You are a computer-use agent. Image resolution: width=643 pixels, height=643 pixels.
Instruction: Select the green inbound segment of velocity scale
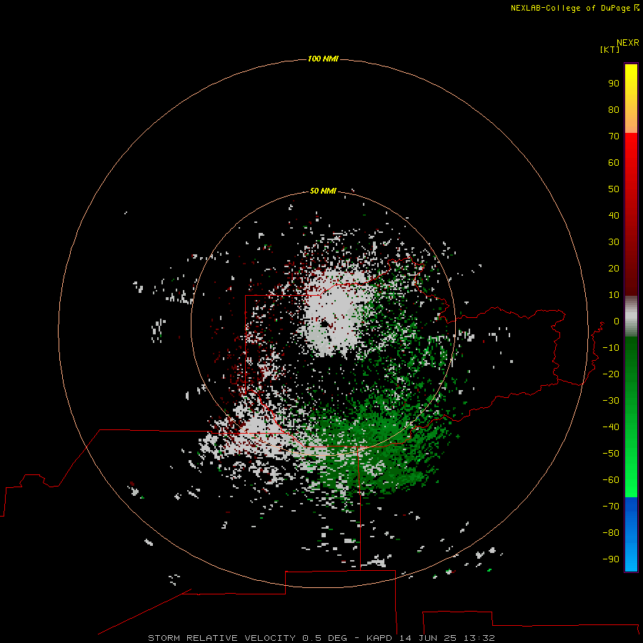pyautogui.click(x=631, y=417)
